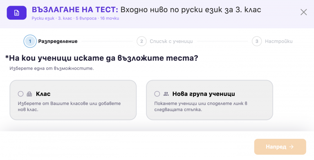
Task: Click the Нова група ученици title text
Action: 204,94
